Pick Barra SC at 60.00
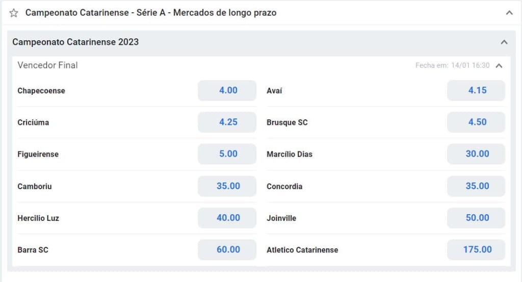Screen dimensions: 522x282 coord(227,250)
